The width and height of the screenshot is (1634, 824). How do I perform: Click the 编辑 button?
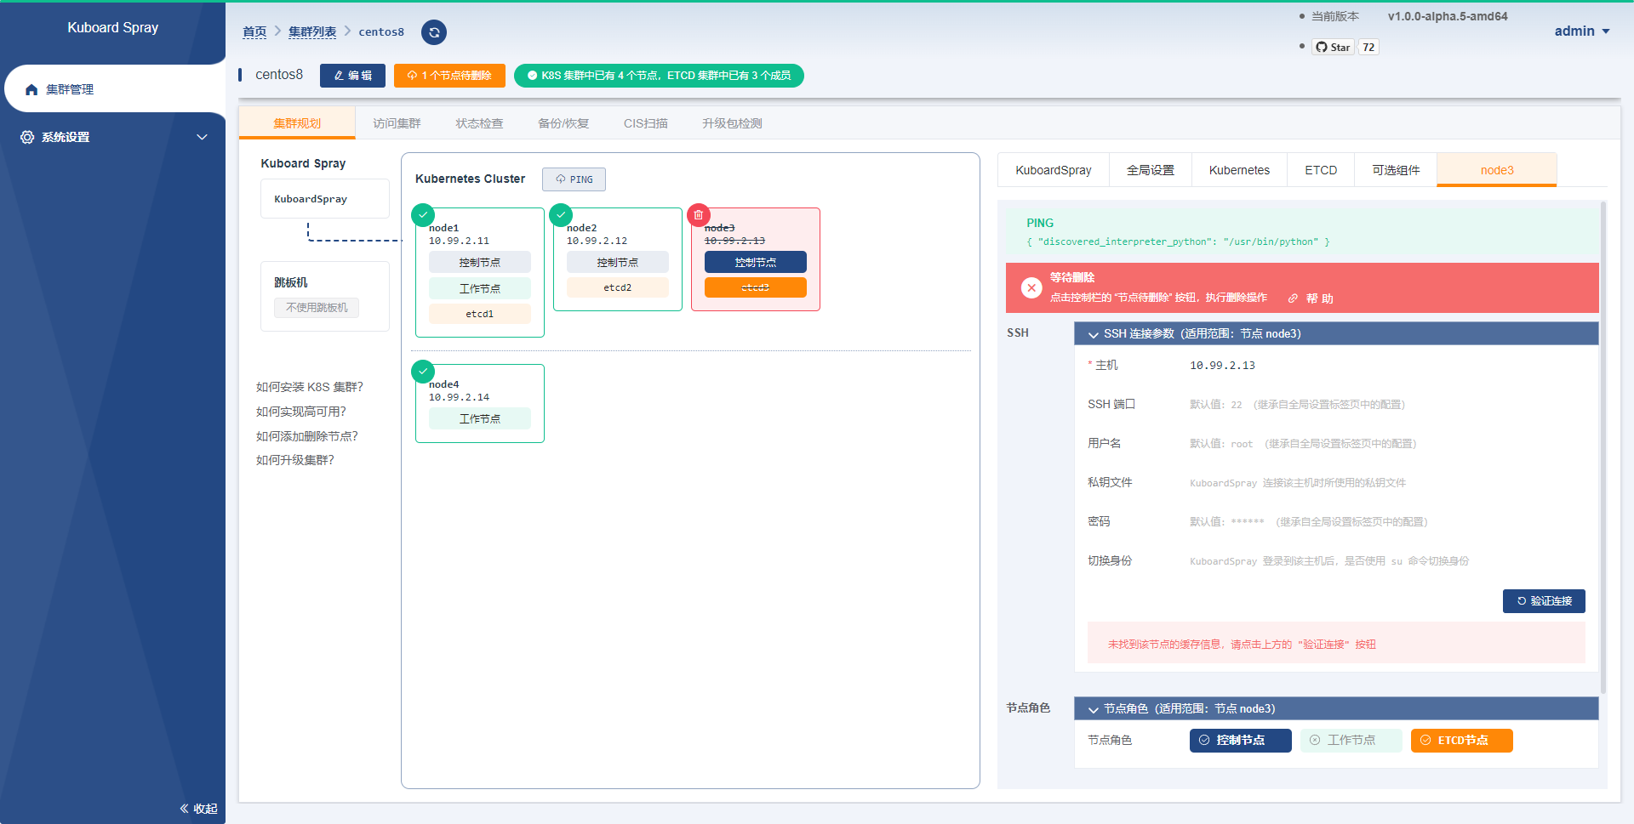coord(352,76)
